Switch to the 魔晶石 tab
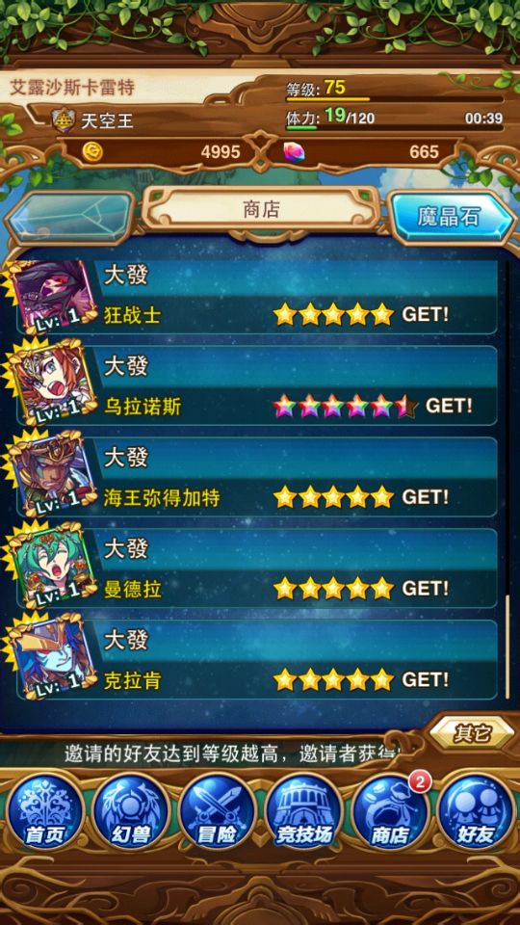Screen dimensions: 520x925 coord(453,217)
